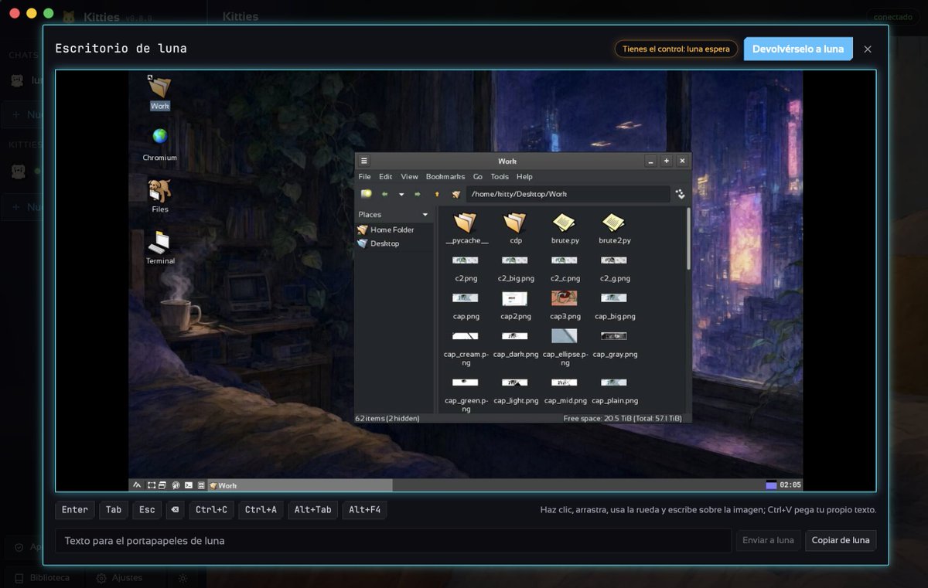Screen dimensions: 928x588
Task: Expand the history dropdown arrow in toolbar
Action: 401,195
